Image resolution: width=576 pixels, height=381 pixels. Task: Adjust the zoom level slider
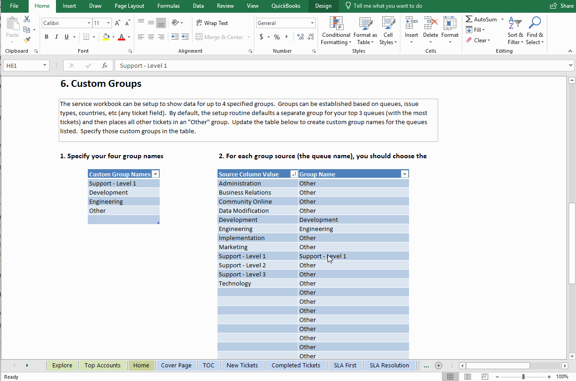tap(523, 376)
